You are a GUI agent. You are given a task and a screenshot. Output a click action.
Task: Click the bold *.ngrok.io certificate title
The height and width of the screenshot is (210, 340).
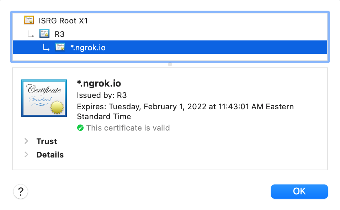coord(99,83)
